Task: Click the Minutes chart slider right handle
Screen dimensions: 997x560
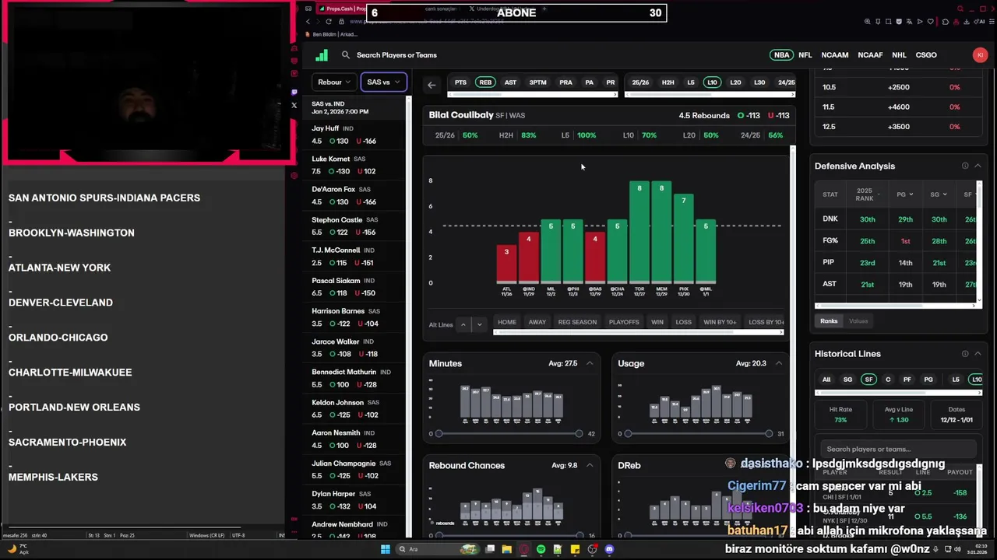Action: (579, 433)
